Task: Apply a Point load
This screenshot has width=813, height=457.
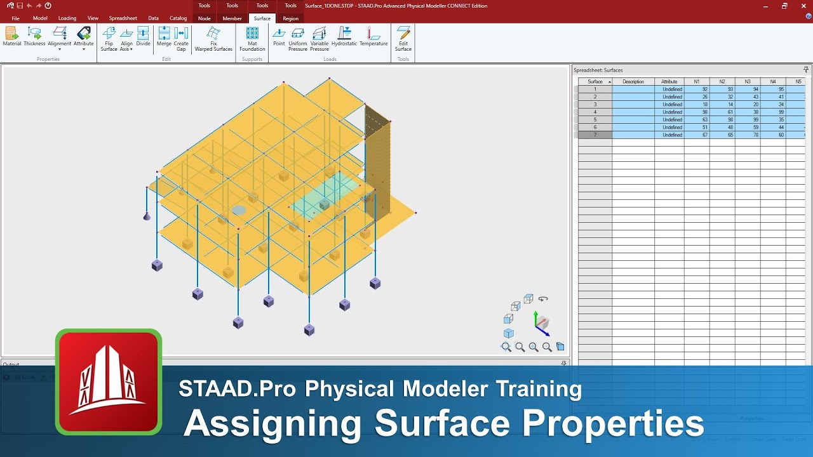Action: pos(279,37)
